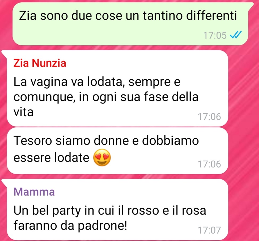This screenshot has width=259, height=241.
Task: Click the 'La vagina va lodata' message
Action: click(117, 88)
